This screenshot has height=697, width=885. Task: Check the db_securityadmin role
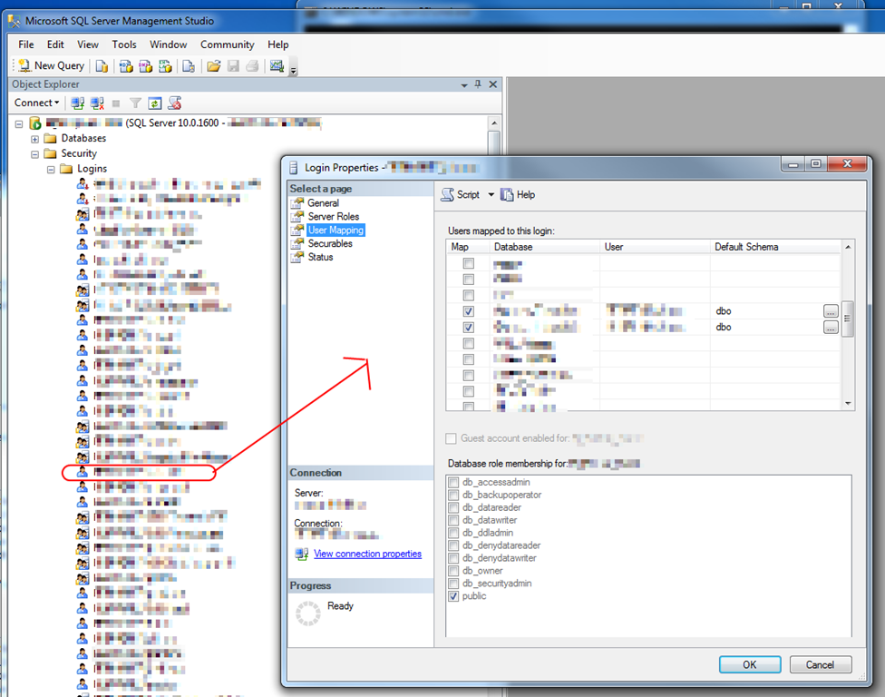click(453, 584)
